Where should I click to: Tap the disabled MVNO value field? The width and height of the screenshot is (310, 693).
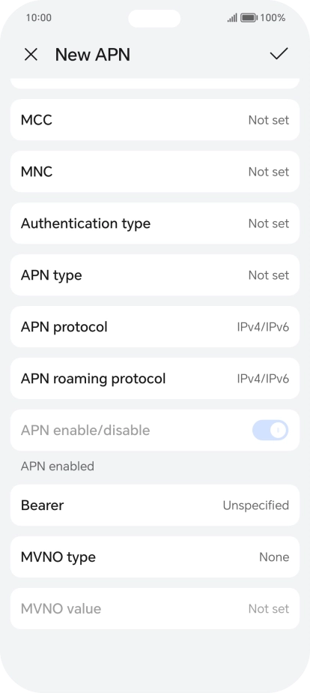(155, 608)
